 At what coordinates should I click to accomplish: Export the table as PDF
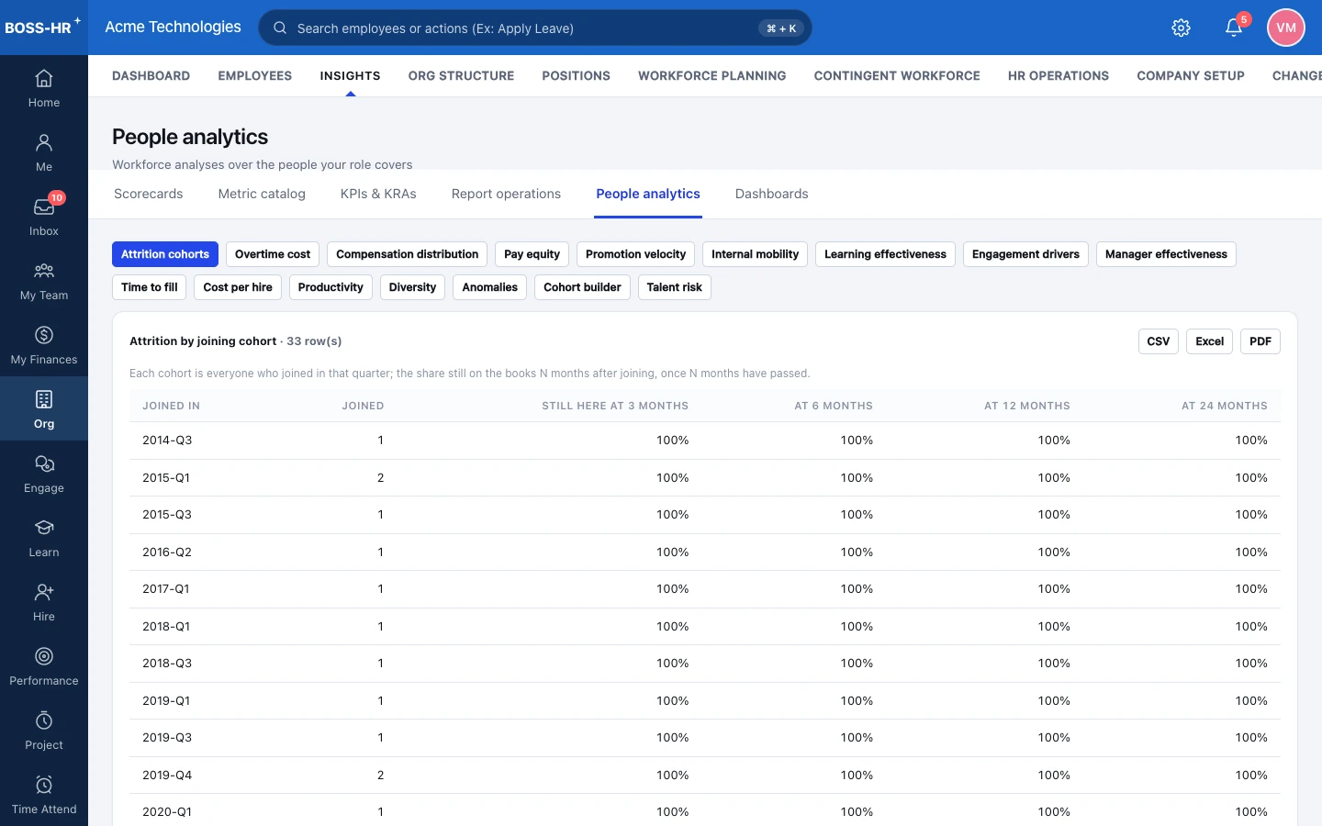(1260, 341)
